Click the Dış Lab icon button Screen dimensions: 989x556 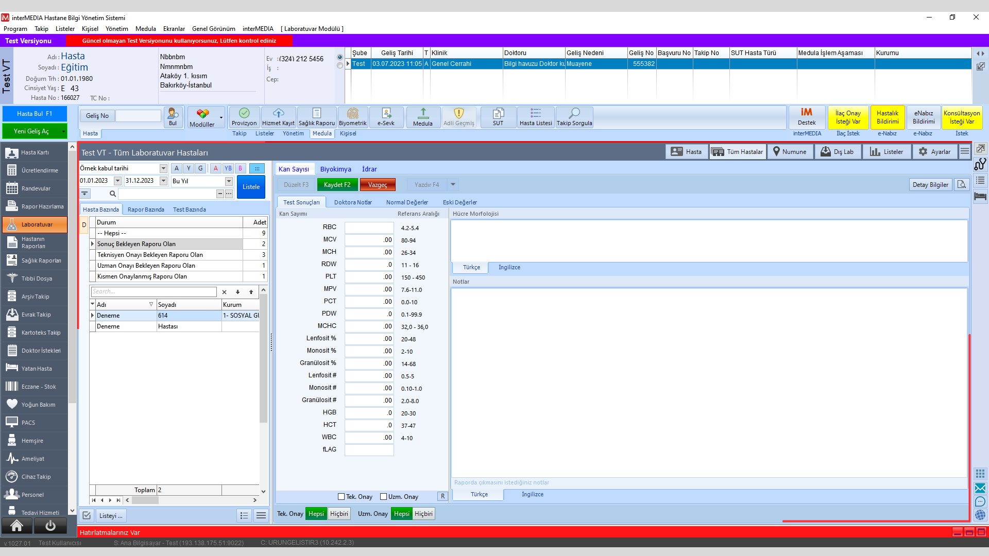point(837,152)
